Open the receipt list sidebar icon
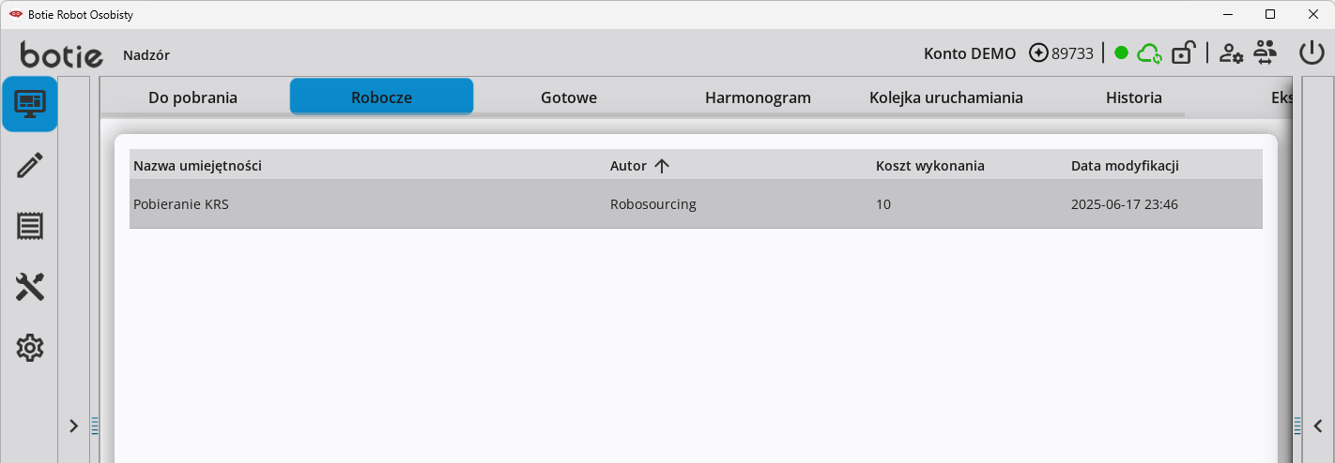 coord(30,226)
